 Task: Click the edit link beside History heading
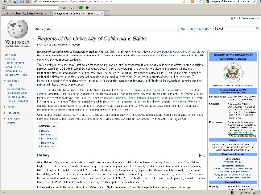(202, 155)
